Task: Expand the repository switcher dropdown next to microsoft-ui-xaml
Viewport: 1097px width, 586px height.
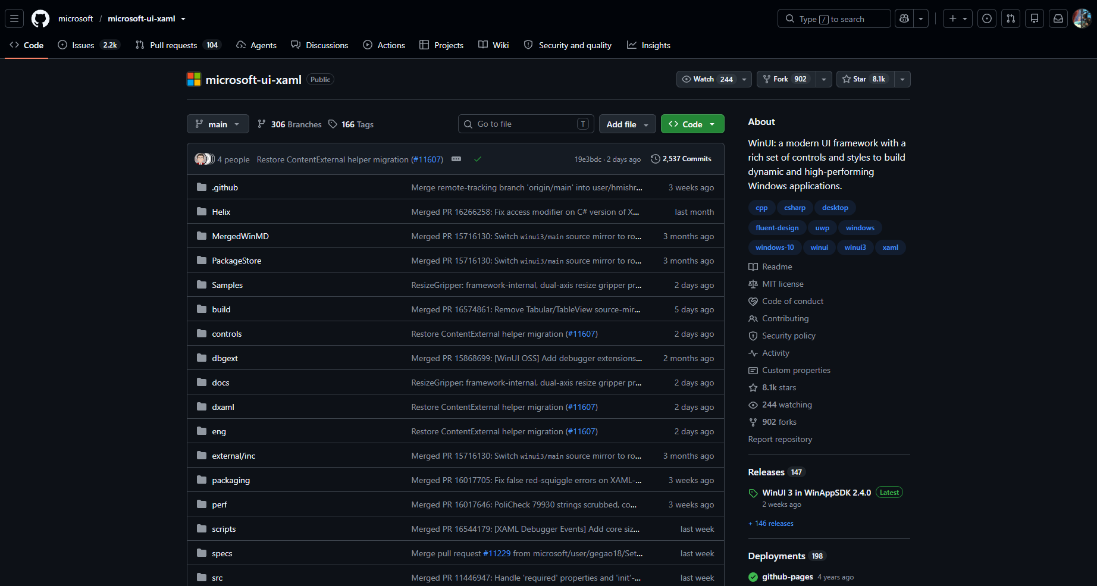Action: coord(183,19)
